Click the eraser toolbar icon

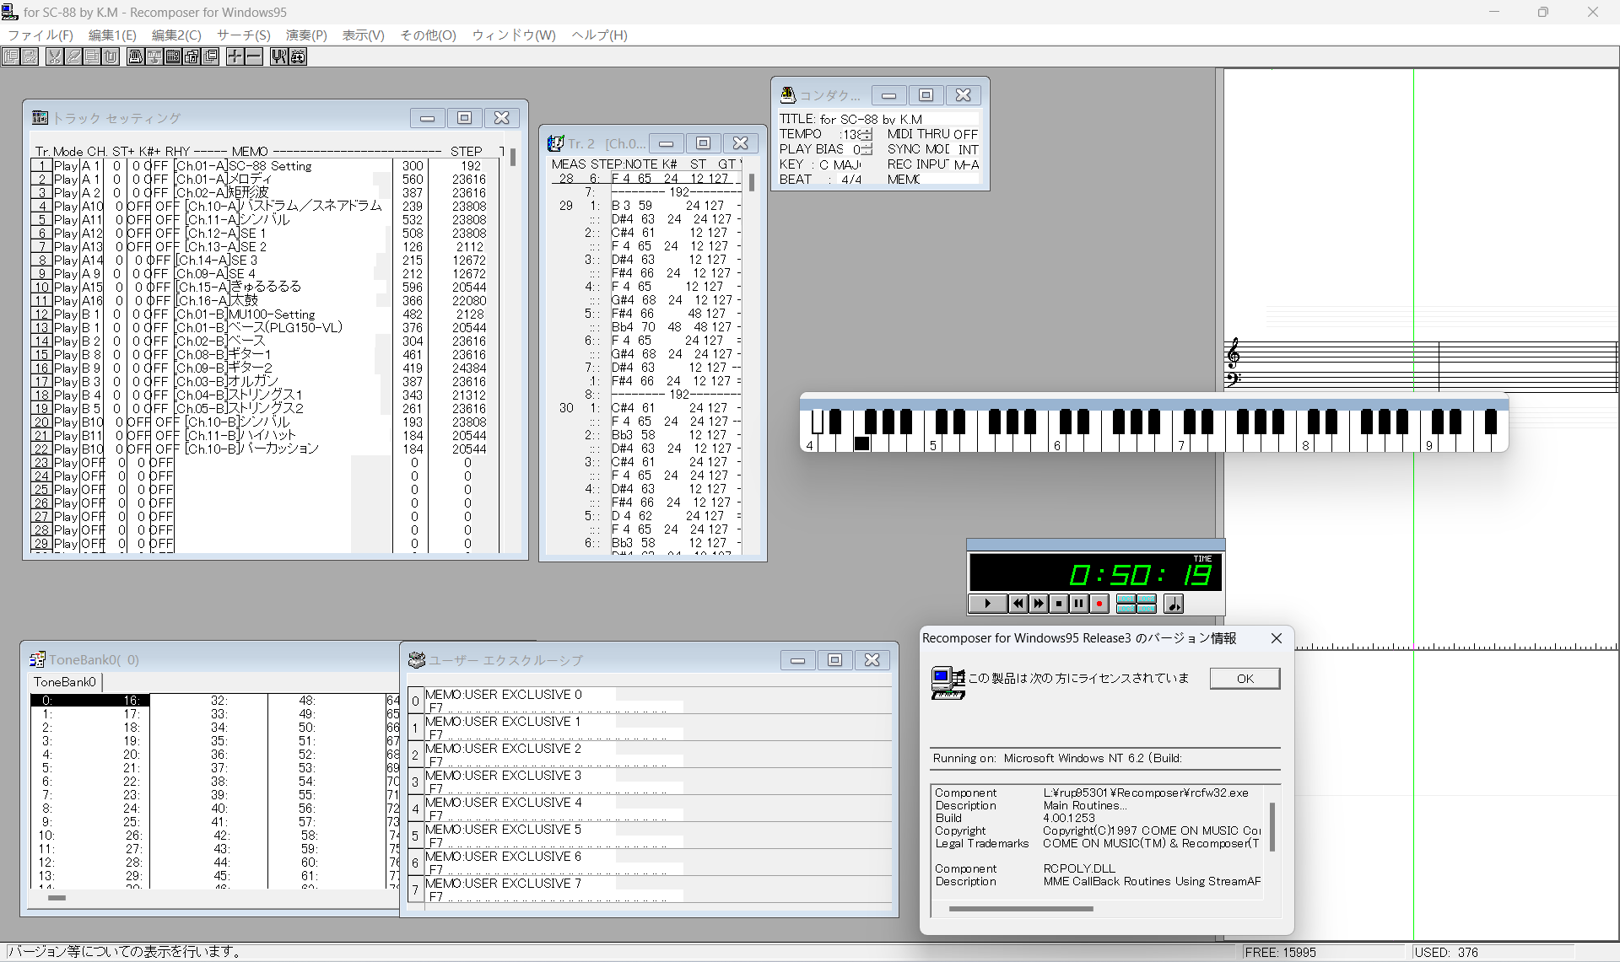pos(73,56)
